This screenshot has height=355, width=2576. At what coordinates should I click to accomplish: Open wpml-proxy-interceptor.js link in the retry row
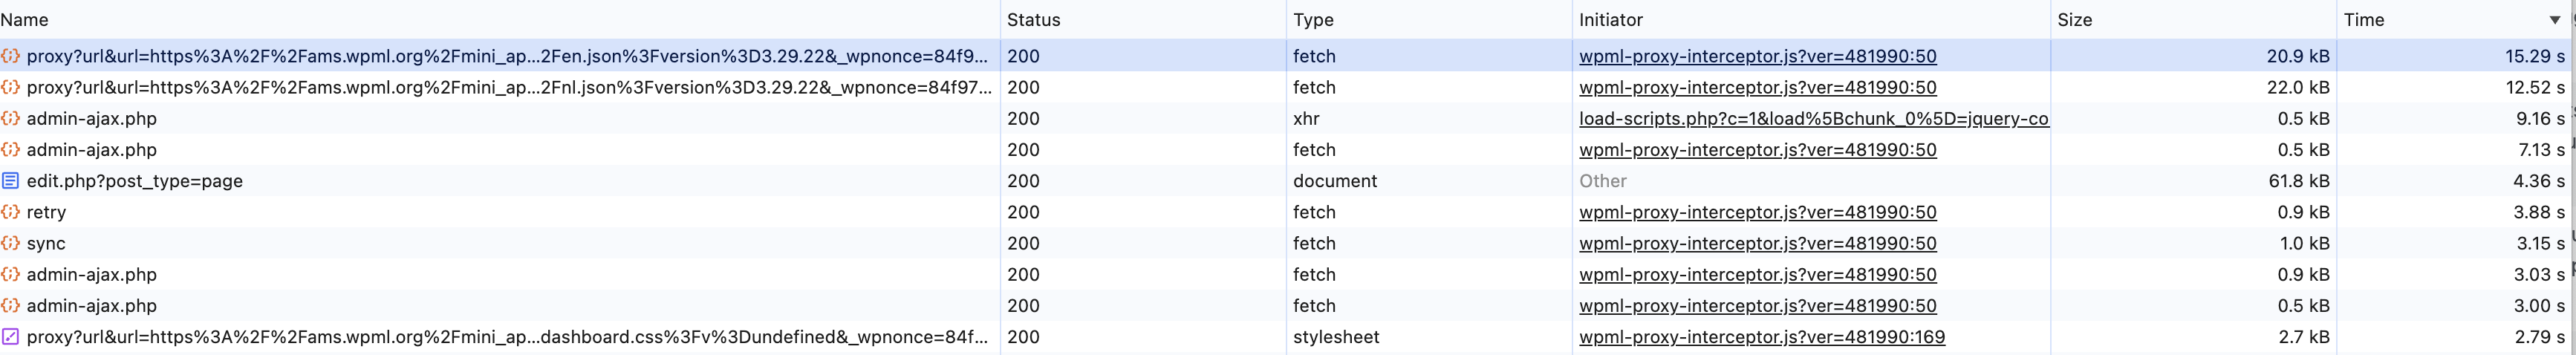pos(1757,212)
